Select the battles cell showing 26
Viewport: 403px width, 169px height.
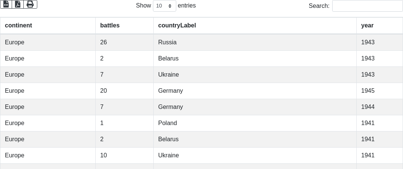pos(104,42)
